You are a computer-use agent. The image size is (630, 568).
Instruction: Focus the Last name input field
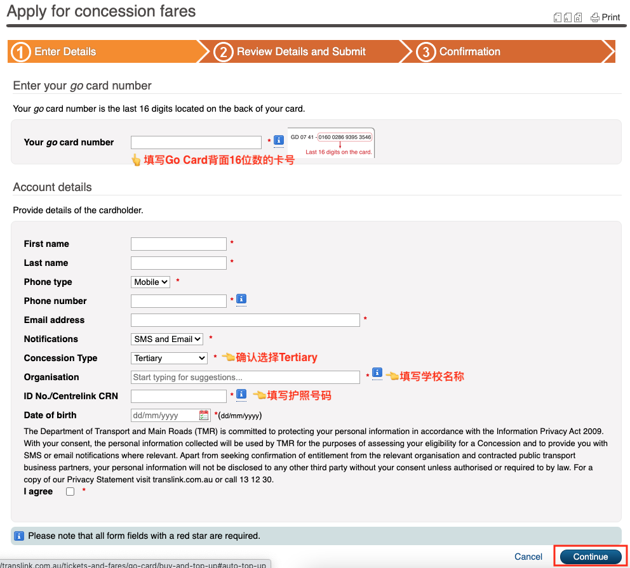(x=179, y=263)
